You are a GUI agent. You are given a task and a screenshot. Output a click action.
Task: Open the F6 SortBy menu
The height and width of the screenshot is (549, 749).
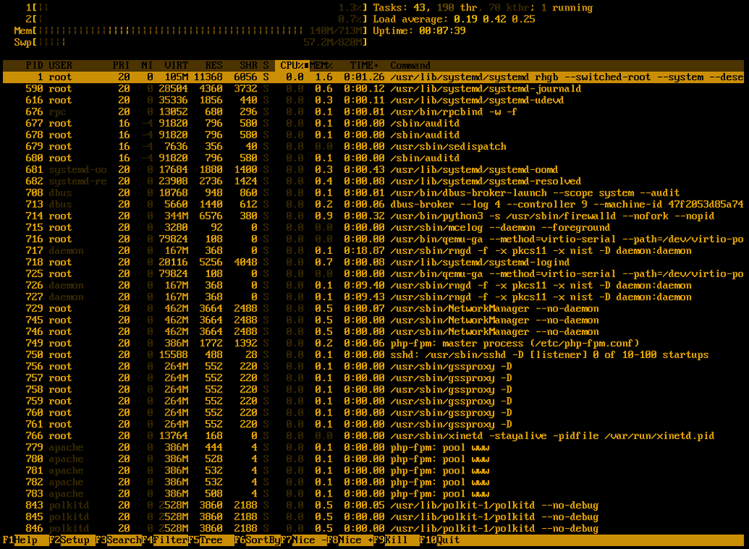257,540
